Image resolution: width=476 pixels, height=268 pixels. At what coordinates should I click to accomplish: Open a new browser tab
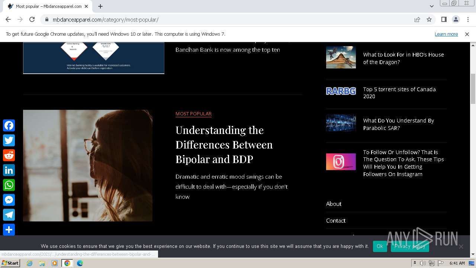100,6
